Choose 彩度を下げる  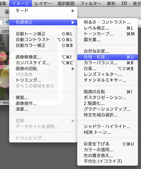coord(108,144)
